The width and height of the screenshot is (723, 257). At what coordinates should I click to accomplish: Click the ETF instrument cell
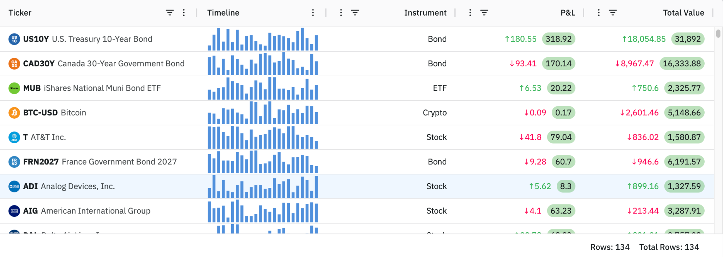pos(440,88)
